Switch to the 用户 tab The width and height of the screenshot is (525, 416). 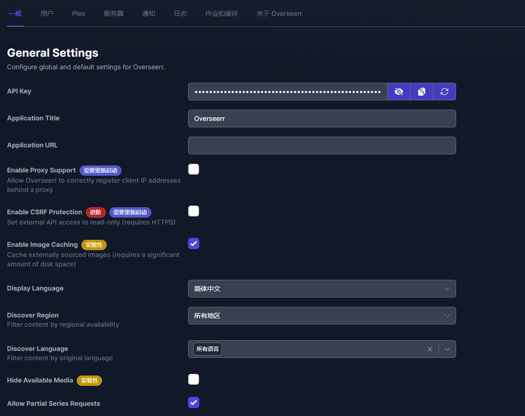47,13
